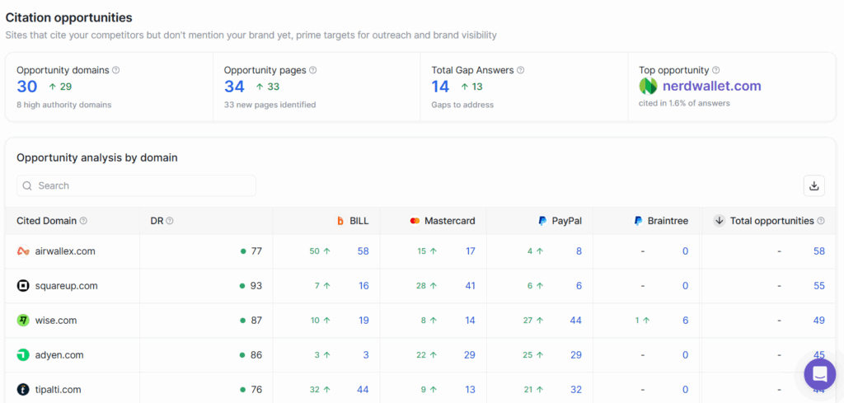Click the Cited Domain column header text
Image resolution: width=844 pixels, height=403 pixels.
tap(46, 221)
